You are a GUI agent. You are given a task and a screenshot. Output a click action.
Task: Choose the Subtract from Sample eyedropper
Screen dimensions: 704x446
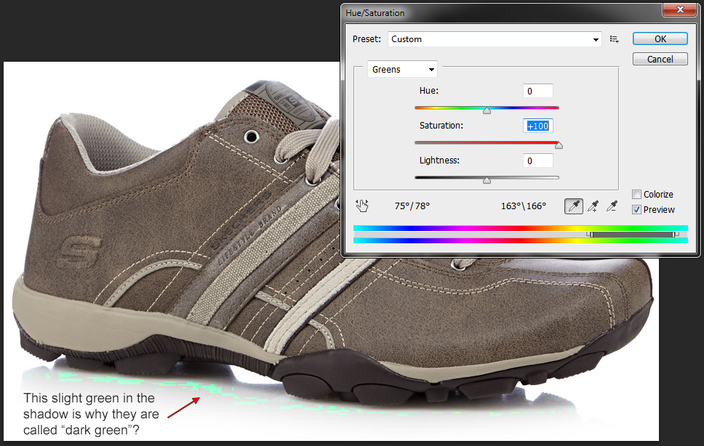[612, 206]
